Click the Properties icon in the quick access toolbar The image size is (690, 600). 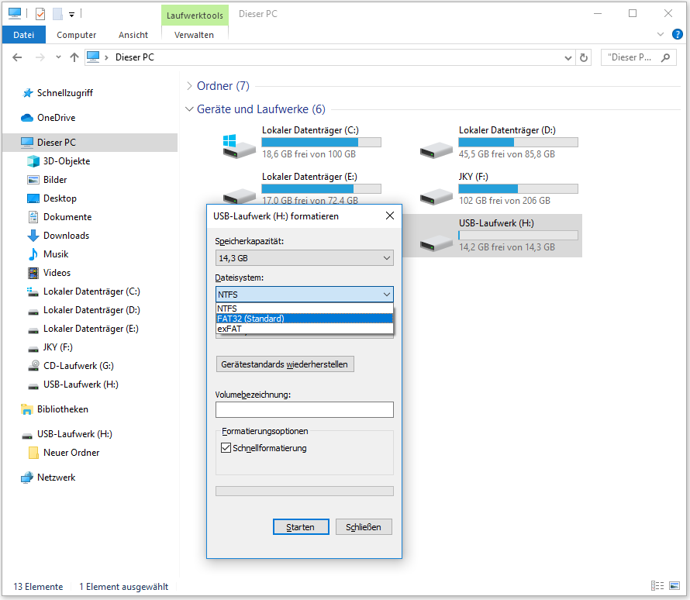click(x=40, y=14)
